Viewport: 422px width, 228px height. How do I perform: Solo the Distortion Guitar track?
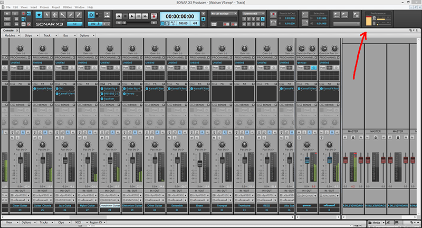click(130, 137)
